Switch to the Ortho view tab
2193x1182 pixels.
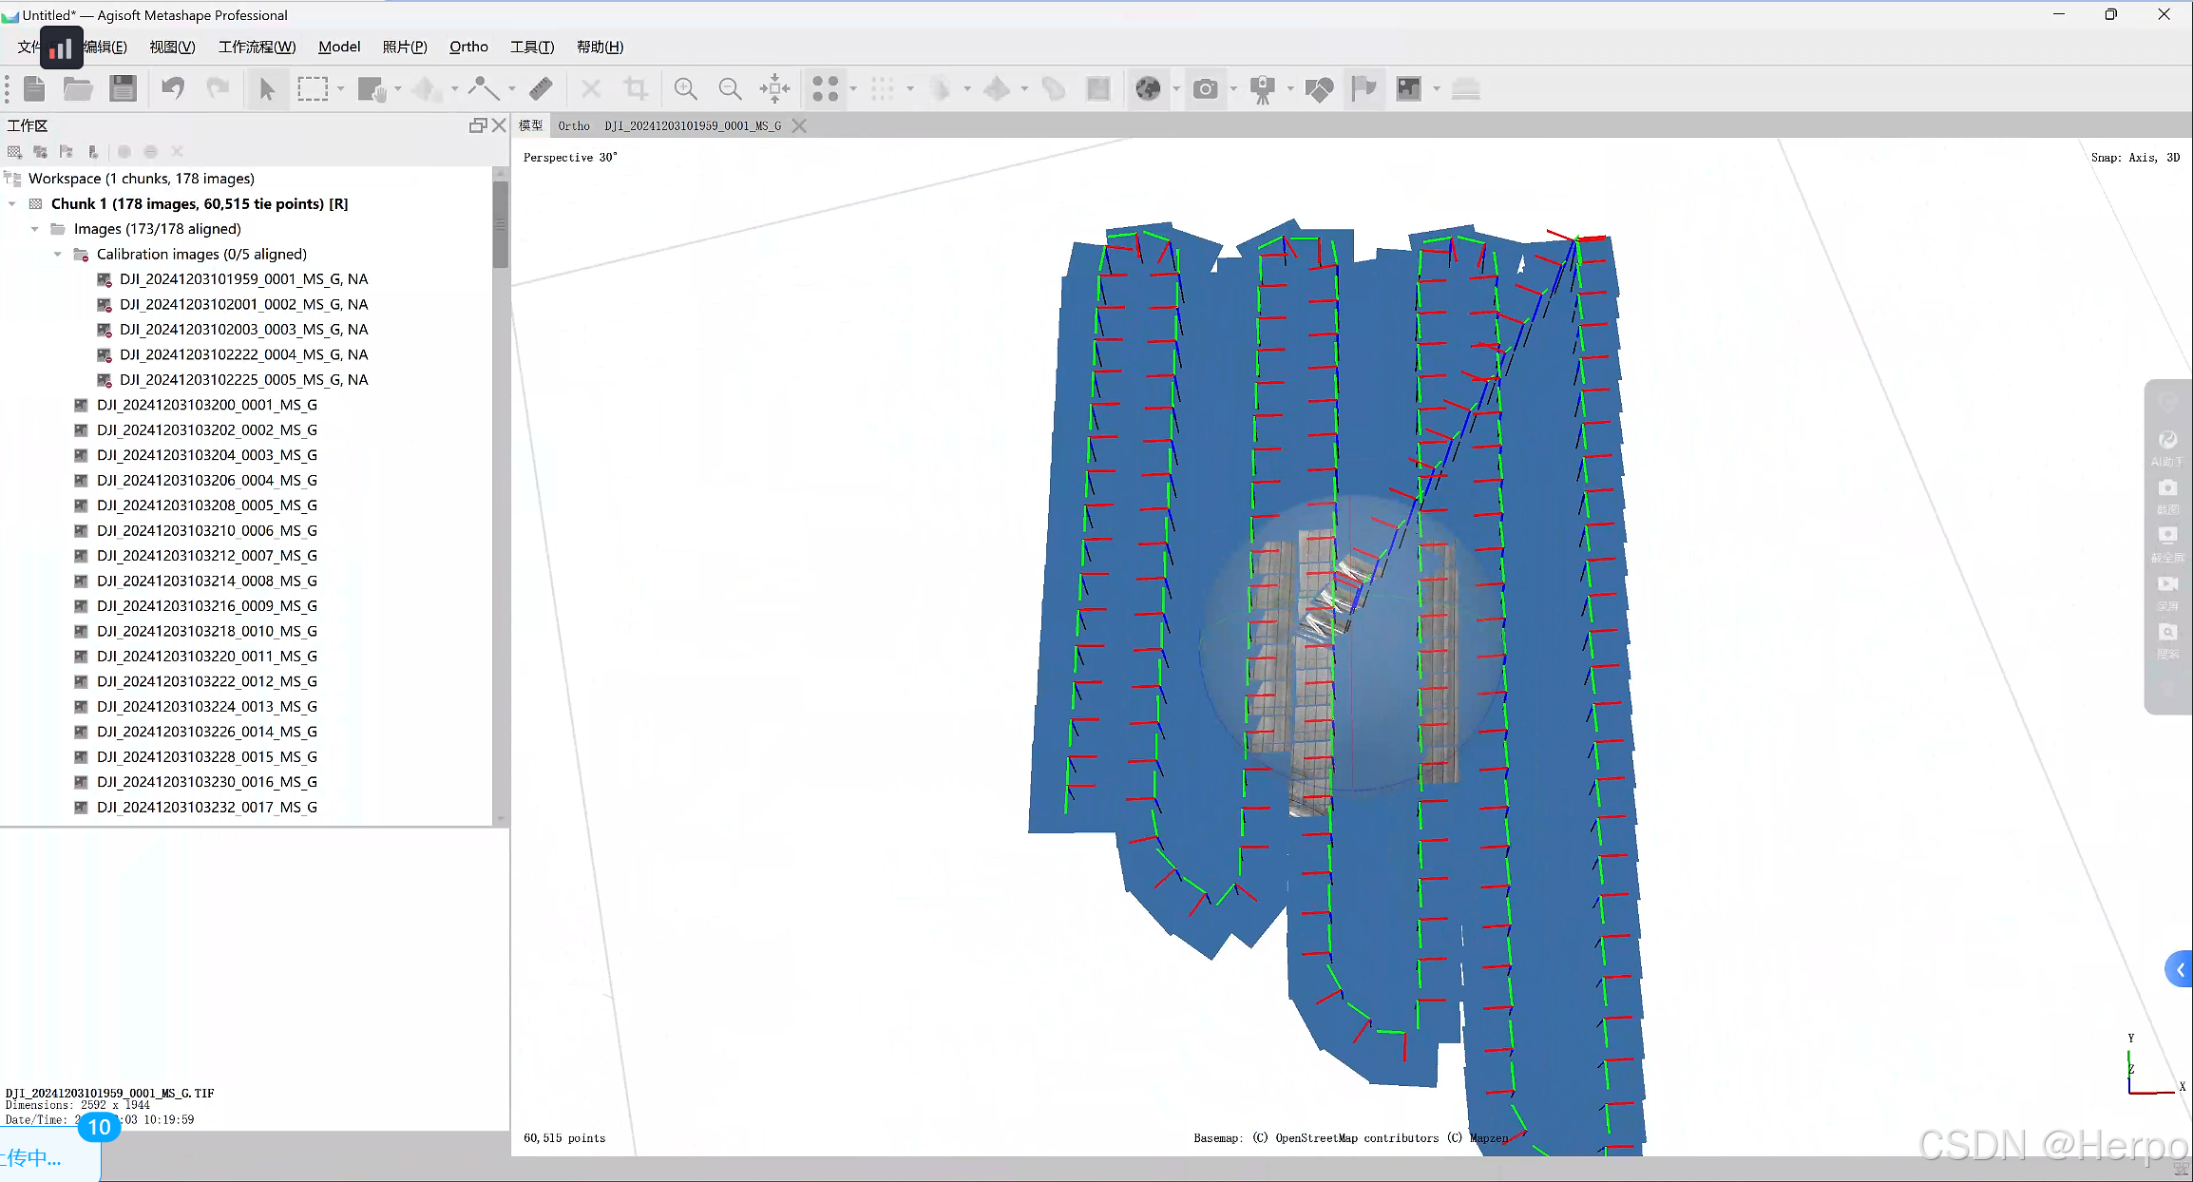[x=574, y=125]
